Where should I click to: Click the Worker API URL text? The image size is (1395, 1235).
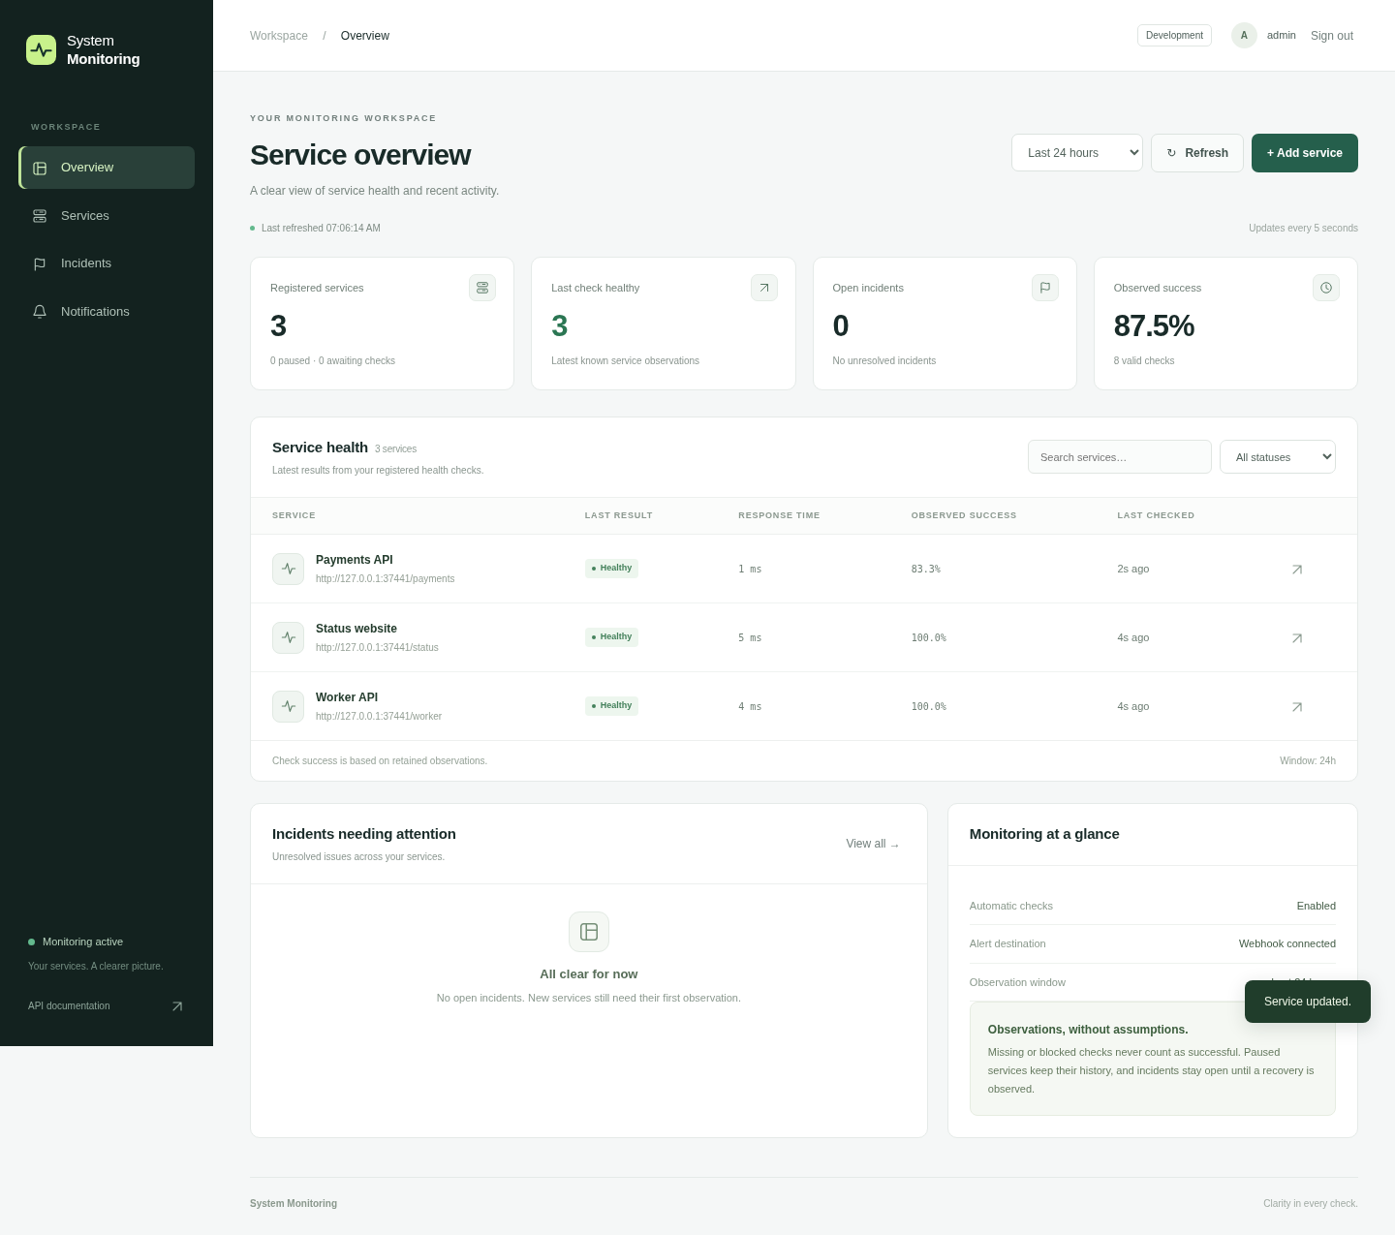pos(379,717)
